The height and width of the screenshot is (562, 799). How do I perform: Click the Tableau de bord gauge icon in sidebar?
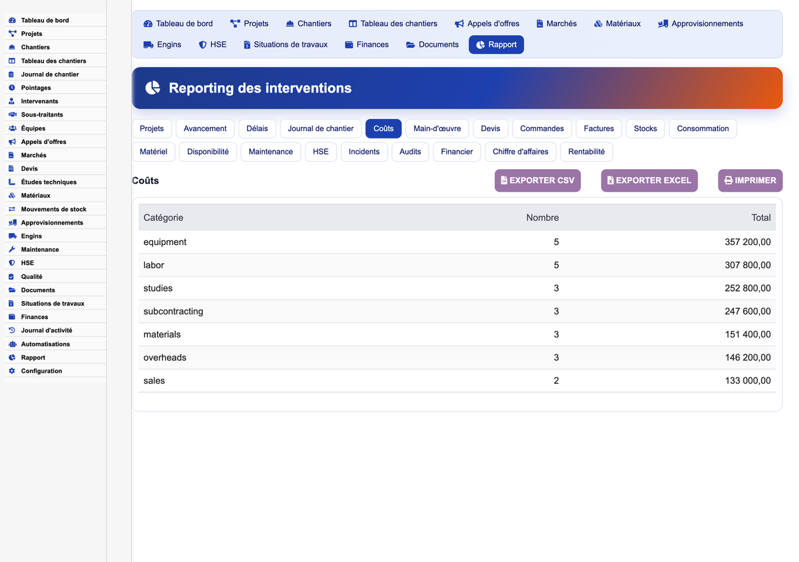12,21
